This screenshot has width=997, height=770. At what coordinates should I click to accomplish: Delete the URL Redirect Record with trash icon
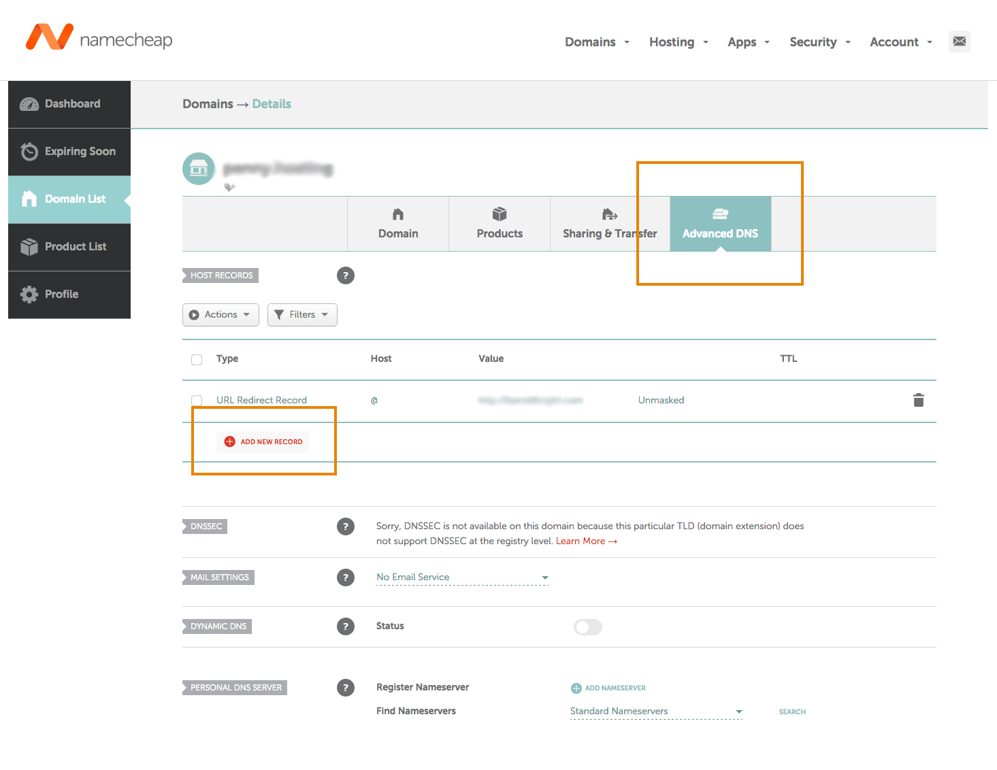tap(918, 400)
